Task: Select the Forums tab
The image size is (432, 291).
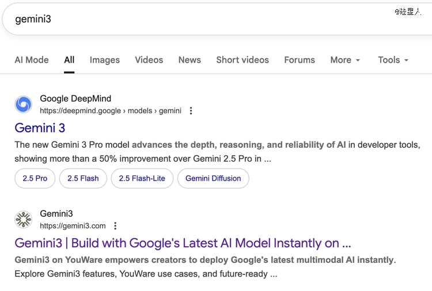Action: (300, 60)
